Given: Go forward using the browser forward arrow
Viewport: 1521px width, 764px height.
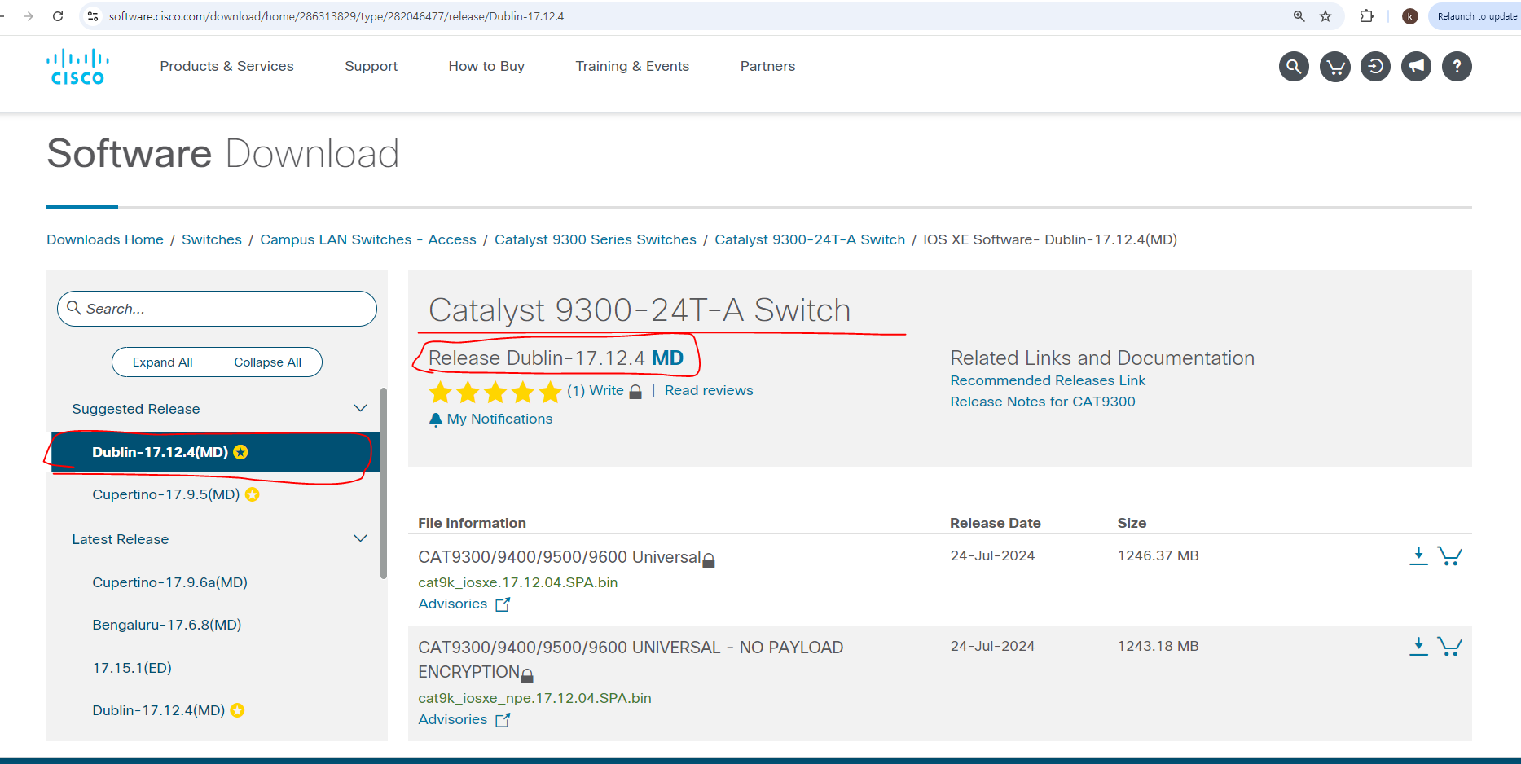Looking at the screenshot, I should click(x=29, y=16).
